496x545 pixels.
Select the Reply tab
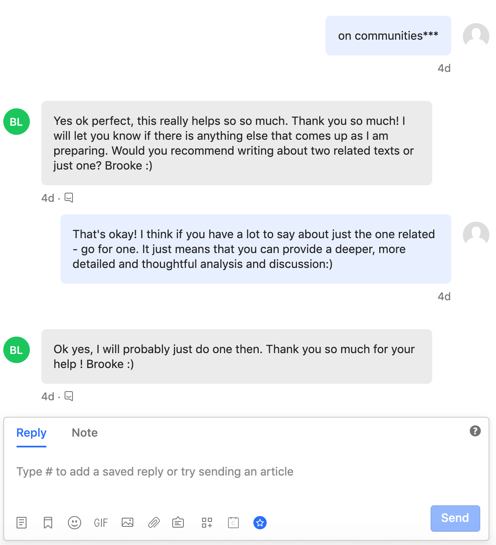[31, 433]
